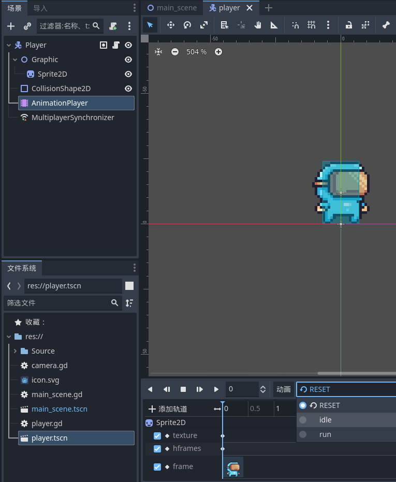The image size is (396, 482).
Task: Uncheck the hframes track checkbox
Action: tap(157, 449)
